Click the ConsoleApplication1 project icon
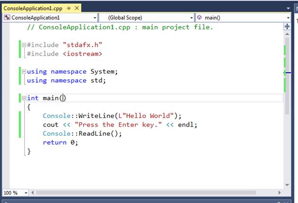This screenshot has height=203, width=298. point(7,17)
